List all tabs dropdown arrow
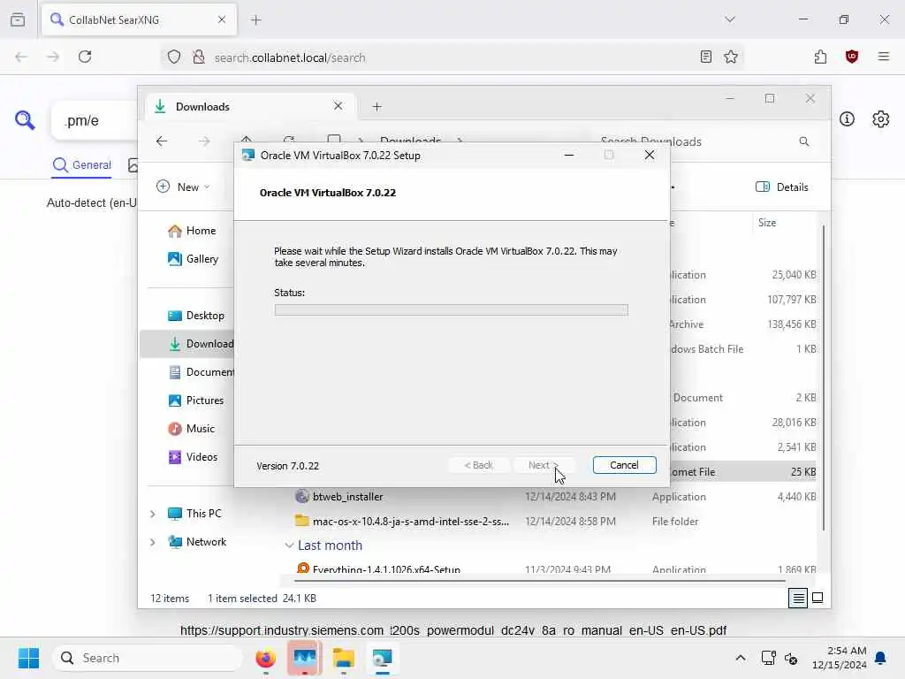The height and width of the screenshot is (679, 905). point(729,19)
